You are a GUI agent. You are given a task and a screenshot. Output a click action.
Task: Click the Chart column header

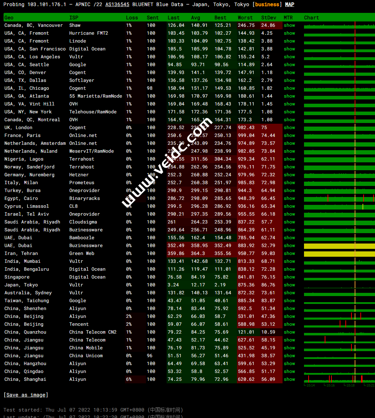pyautogui.click(x=311, y=18)
